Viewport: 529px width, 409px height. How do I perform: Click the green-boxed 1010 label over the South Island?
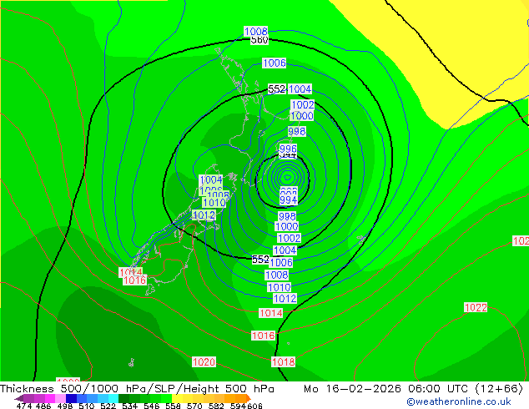point(214,203)
